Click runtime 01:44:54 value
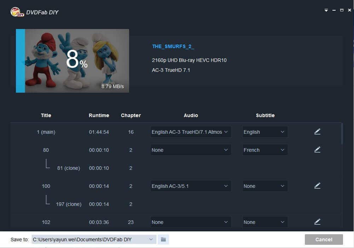The image size is (354, 248). (99, 132)
